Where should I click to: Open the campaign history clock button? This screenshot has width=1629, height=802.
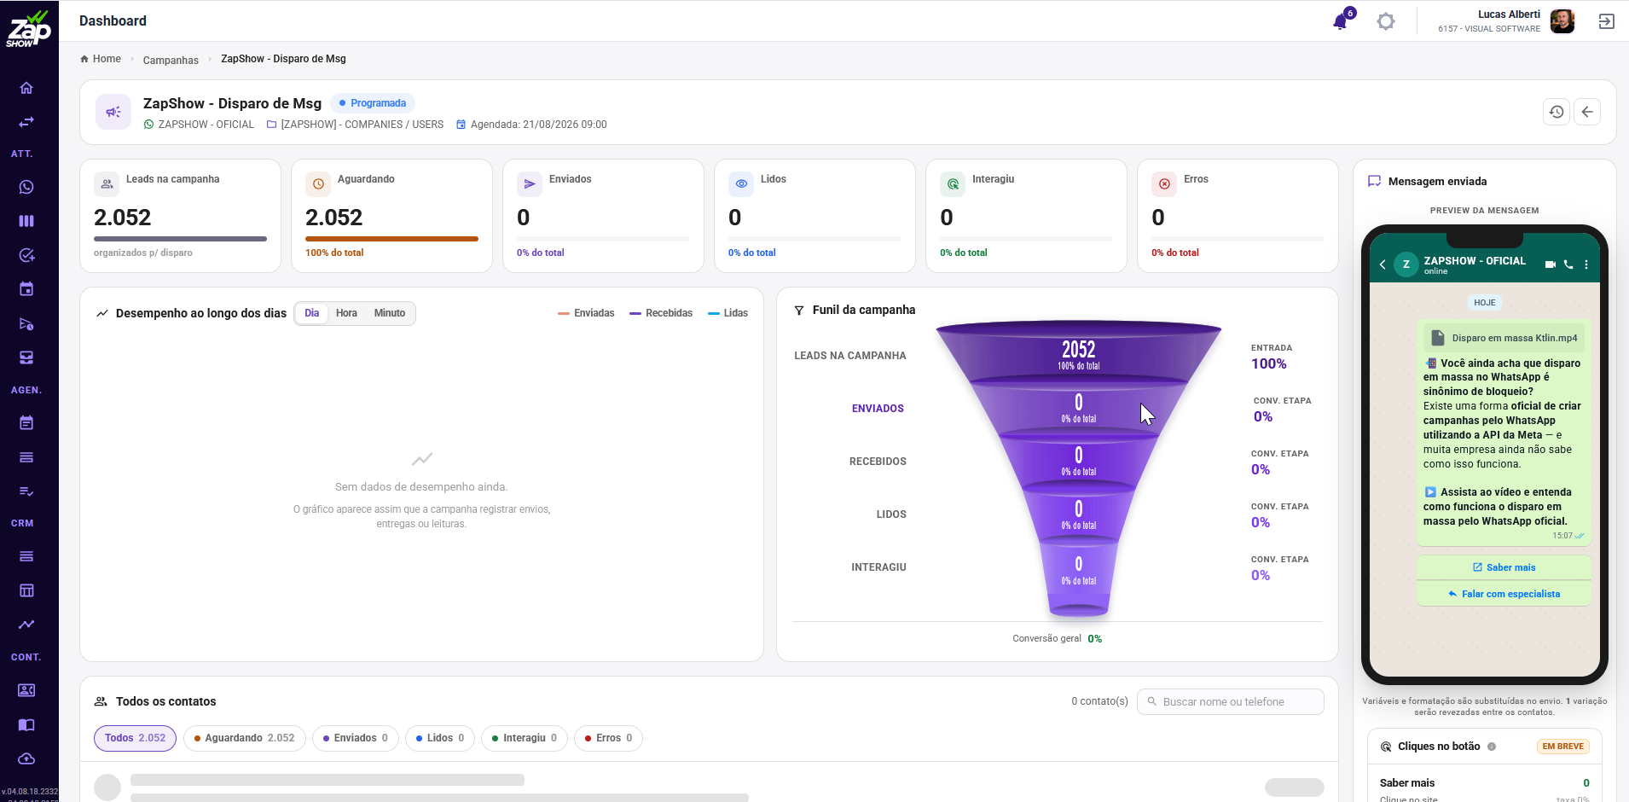(x=1557, y=112)
